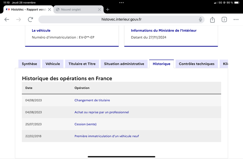Tap the battery indicator in status bar
243x159 pixels.
point(237,3)
